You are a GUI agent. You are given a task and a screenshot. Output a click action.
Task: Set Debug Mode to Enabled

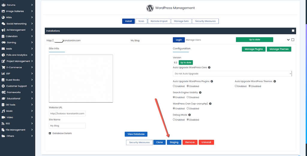174,120
